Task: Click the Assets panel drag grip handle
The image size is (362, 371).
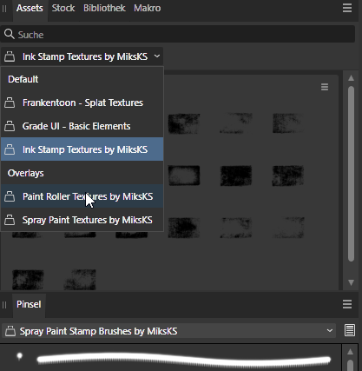Action: (4, 9)
